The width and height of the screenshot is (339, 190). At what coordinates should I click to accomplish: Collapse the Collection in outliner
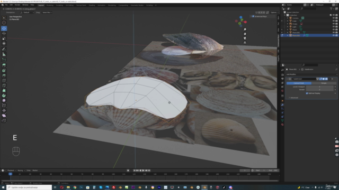point(285,15)
